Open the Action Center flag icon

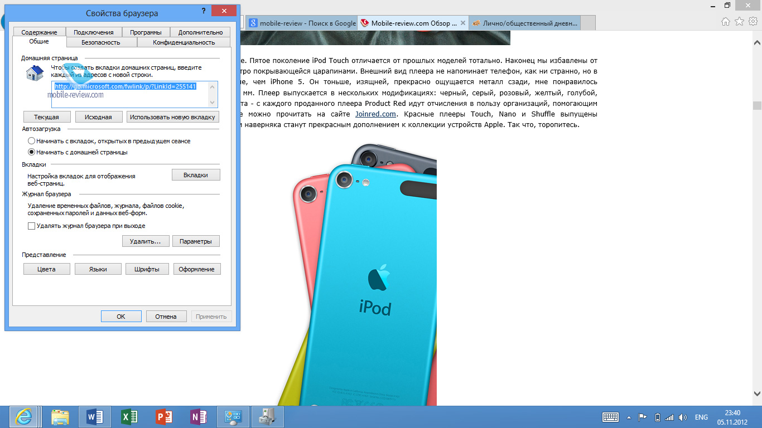[643, 417]
